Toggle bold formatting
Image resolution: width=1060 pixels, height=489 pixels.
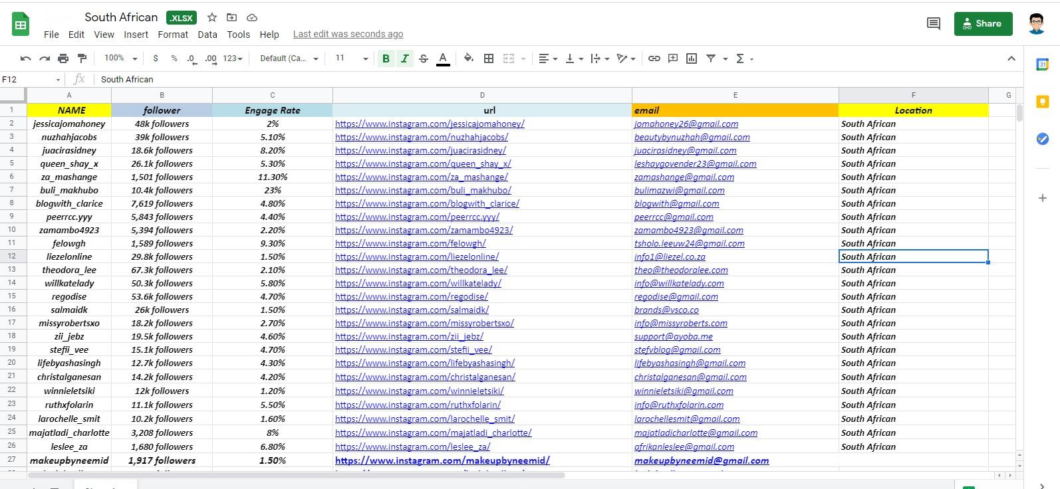click(x=386, y=58)
